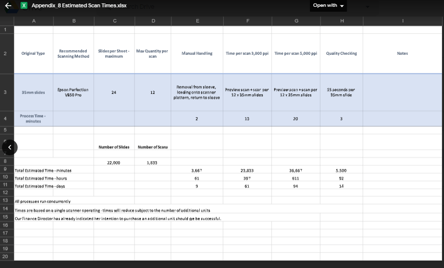Screen dimensions: 444x268
Task: Click the 'Slides per Sheet - maximum' cell
Action: pos(114,53)
